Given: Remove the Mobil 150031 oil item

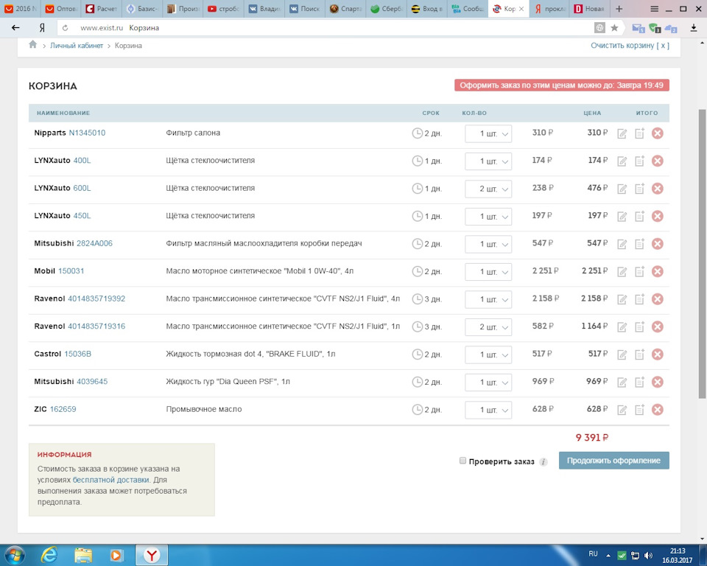Looking at the screenshot, I should pos(658,271).
